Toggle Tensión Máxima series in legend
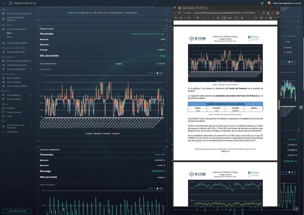 (x=130, y=13)
